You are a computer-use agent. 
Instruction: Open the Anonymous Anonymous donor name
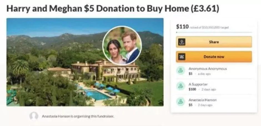(x=208, y=69)
